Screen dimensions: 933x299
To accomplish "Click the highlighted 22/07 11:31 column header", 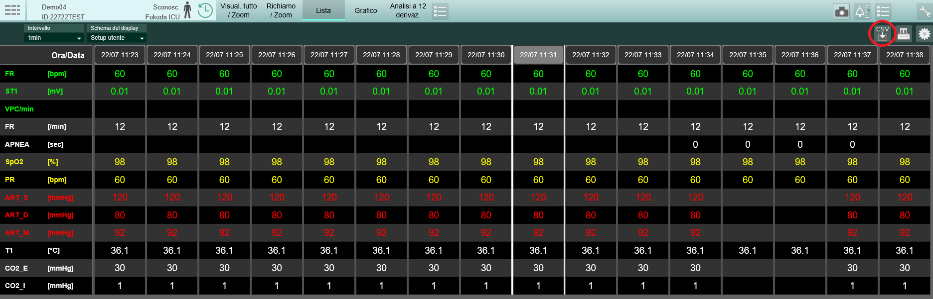I will tap(538, 55).
